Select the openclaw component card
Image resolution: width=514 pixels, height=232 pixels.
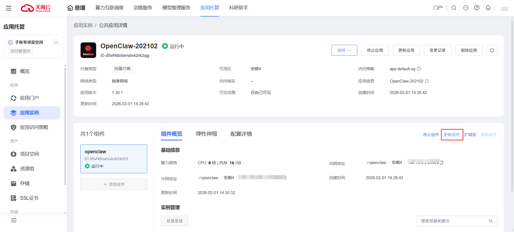tap(114, 159)
